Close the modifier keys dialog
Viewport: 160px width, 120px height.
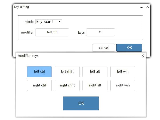[x=143, y=56]
